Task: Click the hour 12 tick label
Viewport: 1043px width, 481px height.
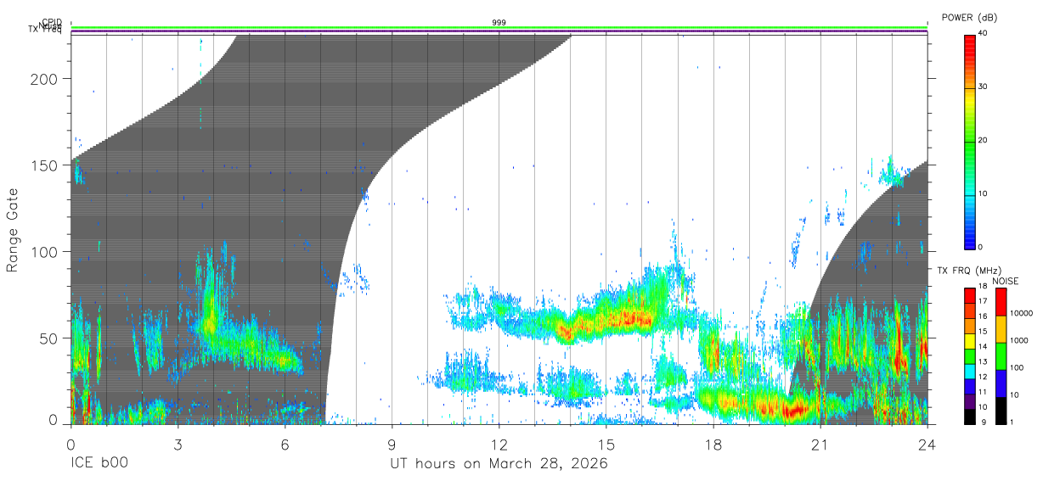Action: pos(499,444)
